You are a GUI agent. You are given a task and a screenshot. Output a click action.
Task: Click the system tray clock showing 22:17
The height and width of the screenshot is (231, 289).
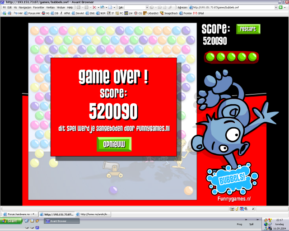280,220
